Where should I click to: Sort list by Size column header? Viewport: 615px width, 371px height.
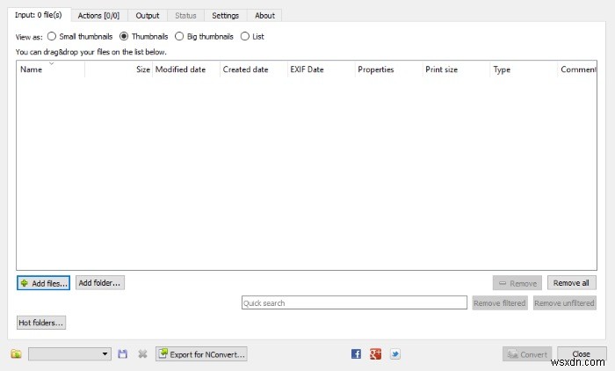tap(118, 69)
